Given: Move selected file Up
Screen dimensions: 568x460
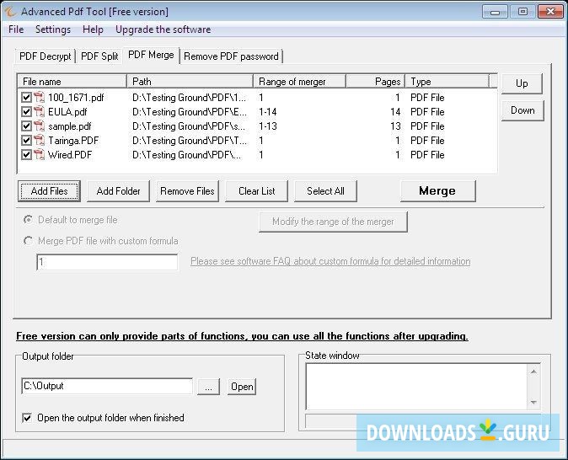Looking at the screenshot, I should (x=522, y=83).
